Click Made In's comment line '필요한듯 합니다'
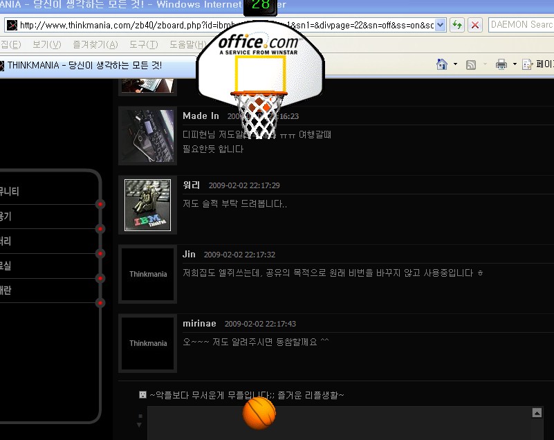554x440 pixels. (213, 149)
